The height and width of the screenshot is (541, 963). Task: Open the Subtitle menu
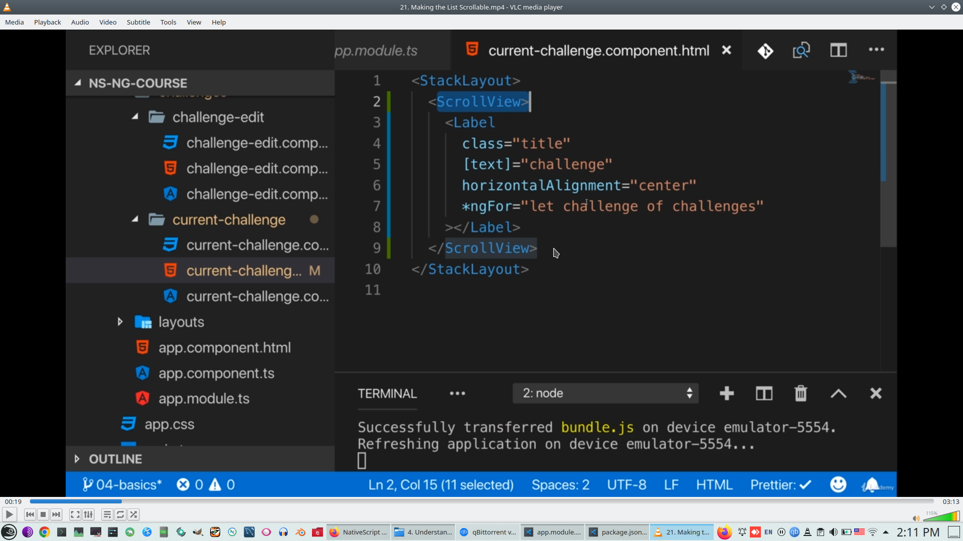138,22
